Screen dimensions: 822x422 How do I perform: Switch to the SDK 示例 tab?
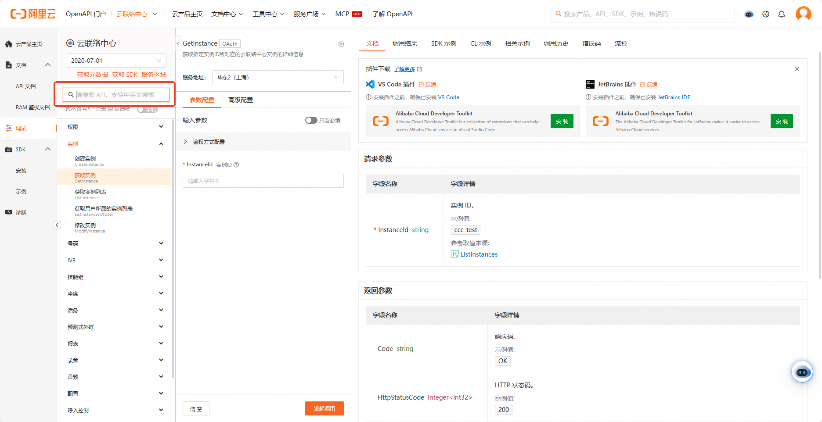(443, 43)
